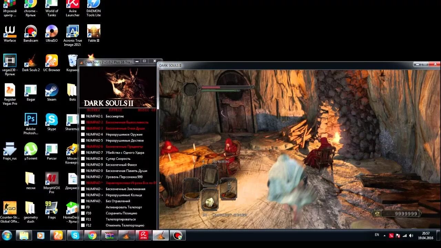The image size is (441, 248).
Task: Select Counter-Strike Global Offensive desktop icon
Action: pyautogui.click(x=10, y=213)
